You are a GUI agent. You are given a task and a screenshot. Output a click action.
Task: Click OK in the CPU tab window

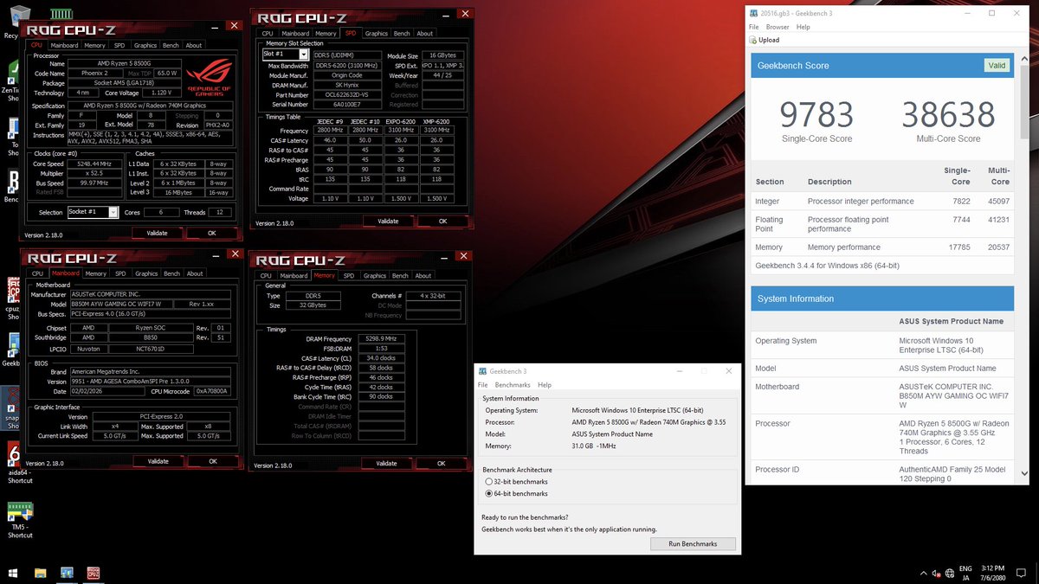click(212, 233)
